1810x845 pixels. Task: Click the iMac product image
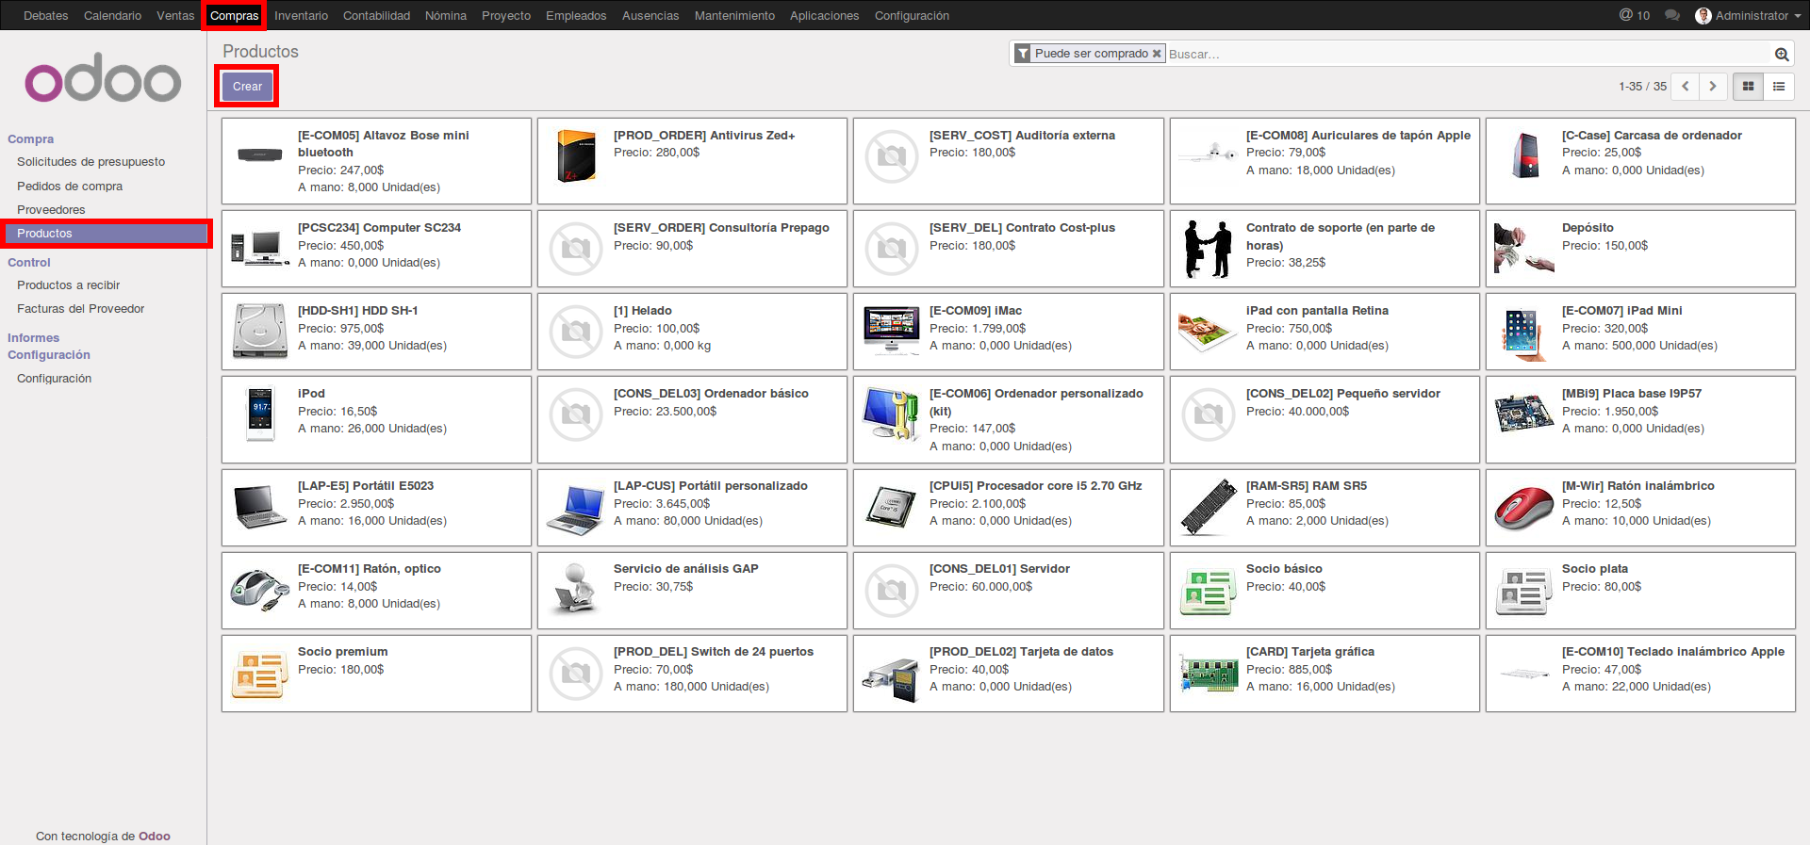coord(892,331)
